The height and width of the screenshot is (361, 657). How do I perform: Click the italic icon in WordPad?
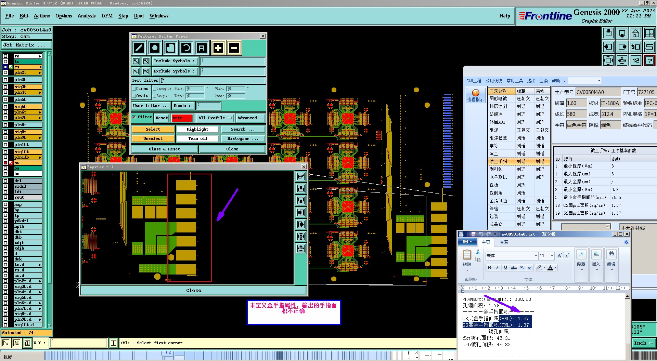(x=497, y=268)
